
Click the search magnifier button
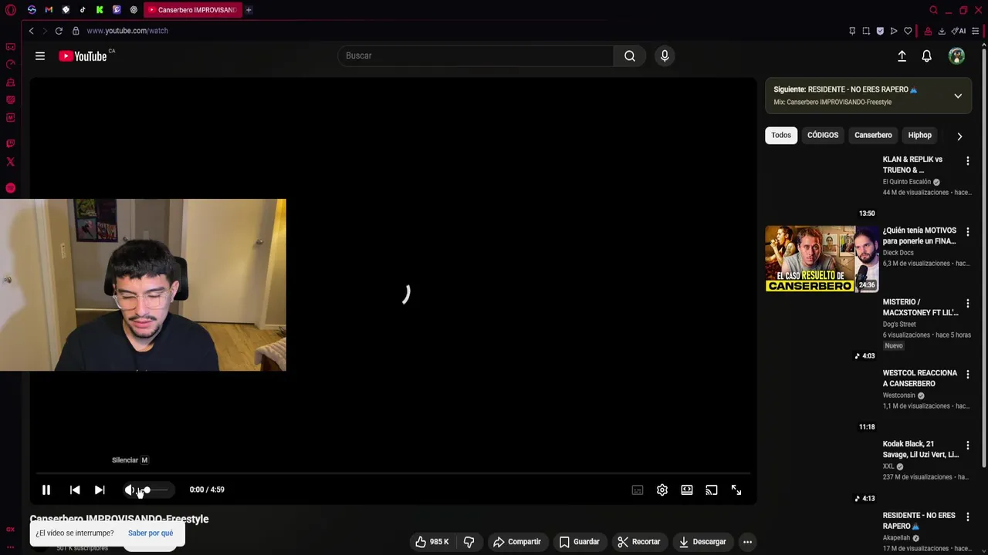coord(630,55)
